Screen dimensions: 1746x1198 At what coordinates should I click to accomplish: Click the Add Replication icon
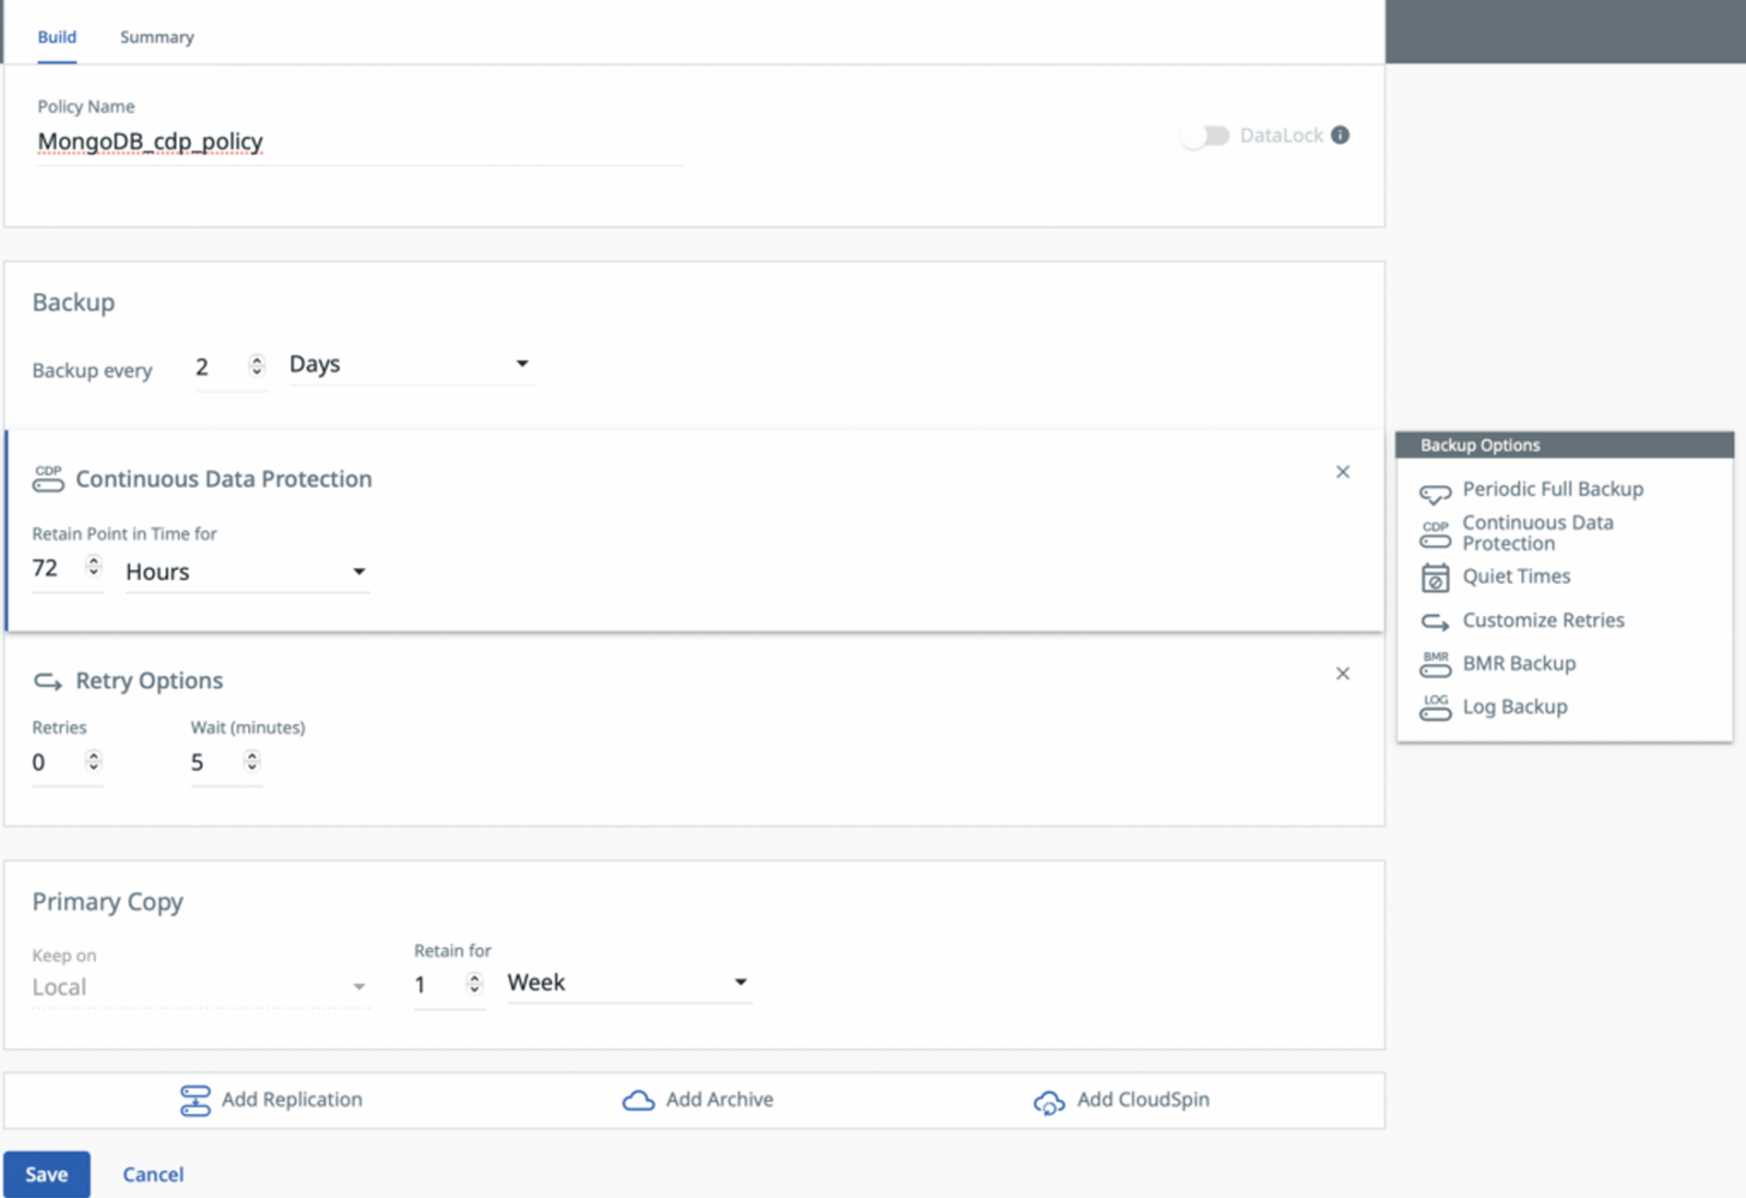tap(195, 1099)
